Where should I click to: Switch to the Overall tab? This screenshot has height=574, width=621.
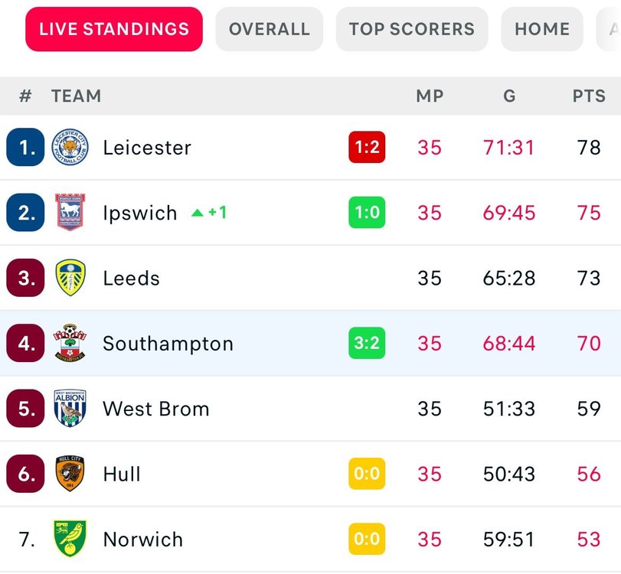point(270,29)
